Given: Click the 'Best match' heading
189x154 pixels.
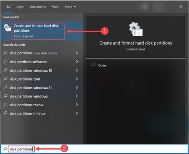Looking at the screenshot, I should pyautogui.click(x=11, y=17).
